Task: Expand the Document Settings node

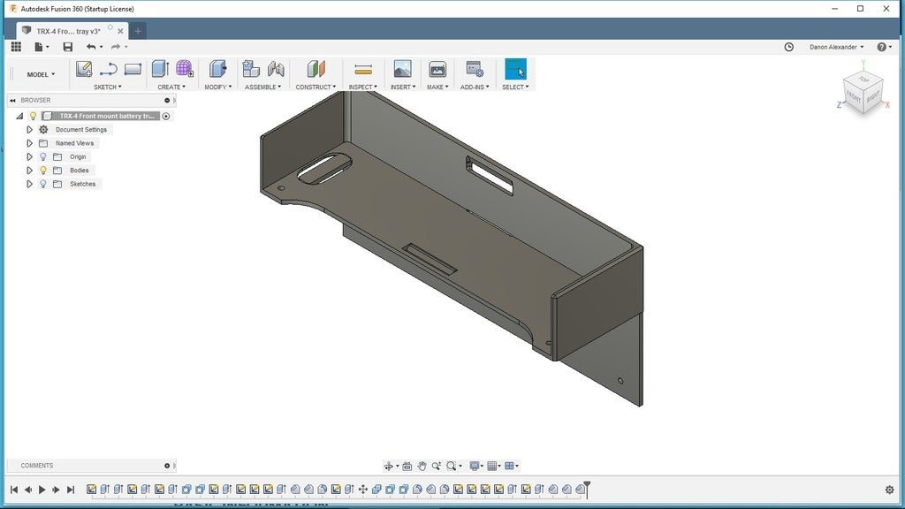Action: point(29,130)
